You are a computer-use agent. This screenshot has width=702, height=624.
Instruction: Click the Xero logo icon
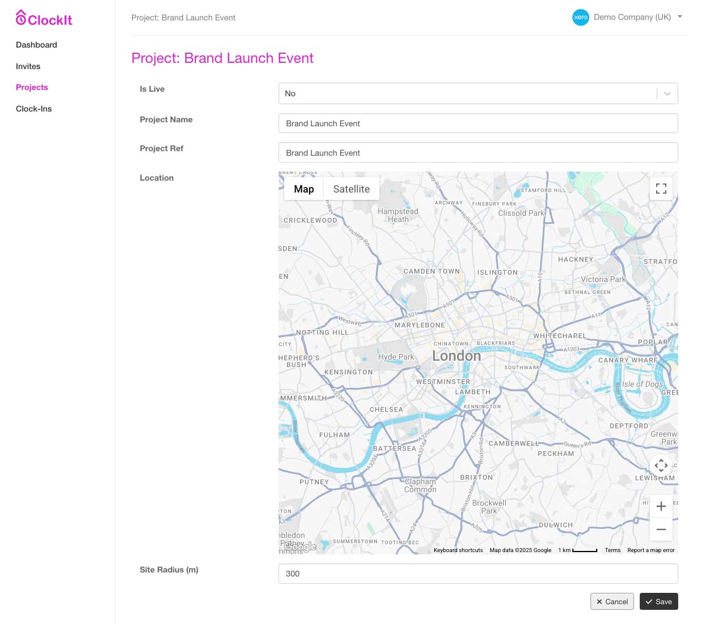580,17
